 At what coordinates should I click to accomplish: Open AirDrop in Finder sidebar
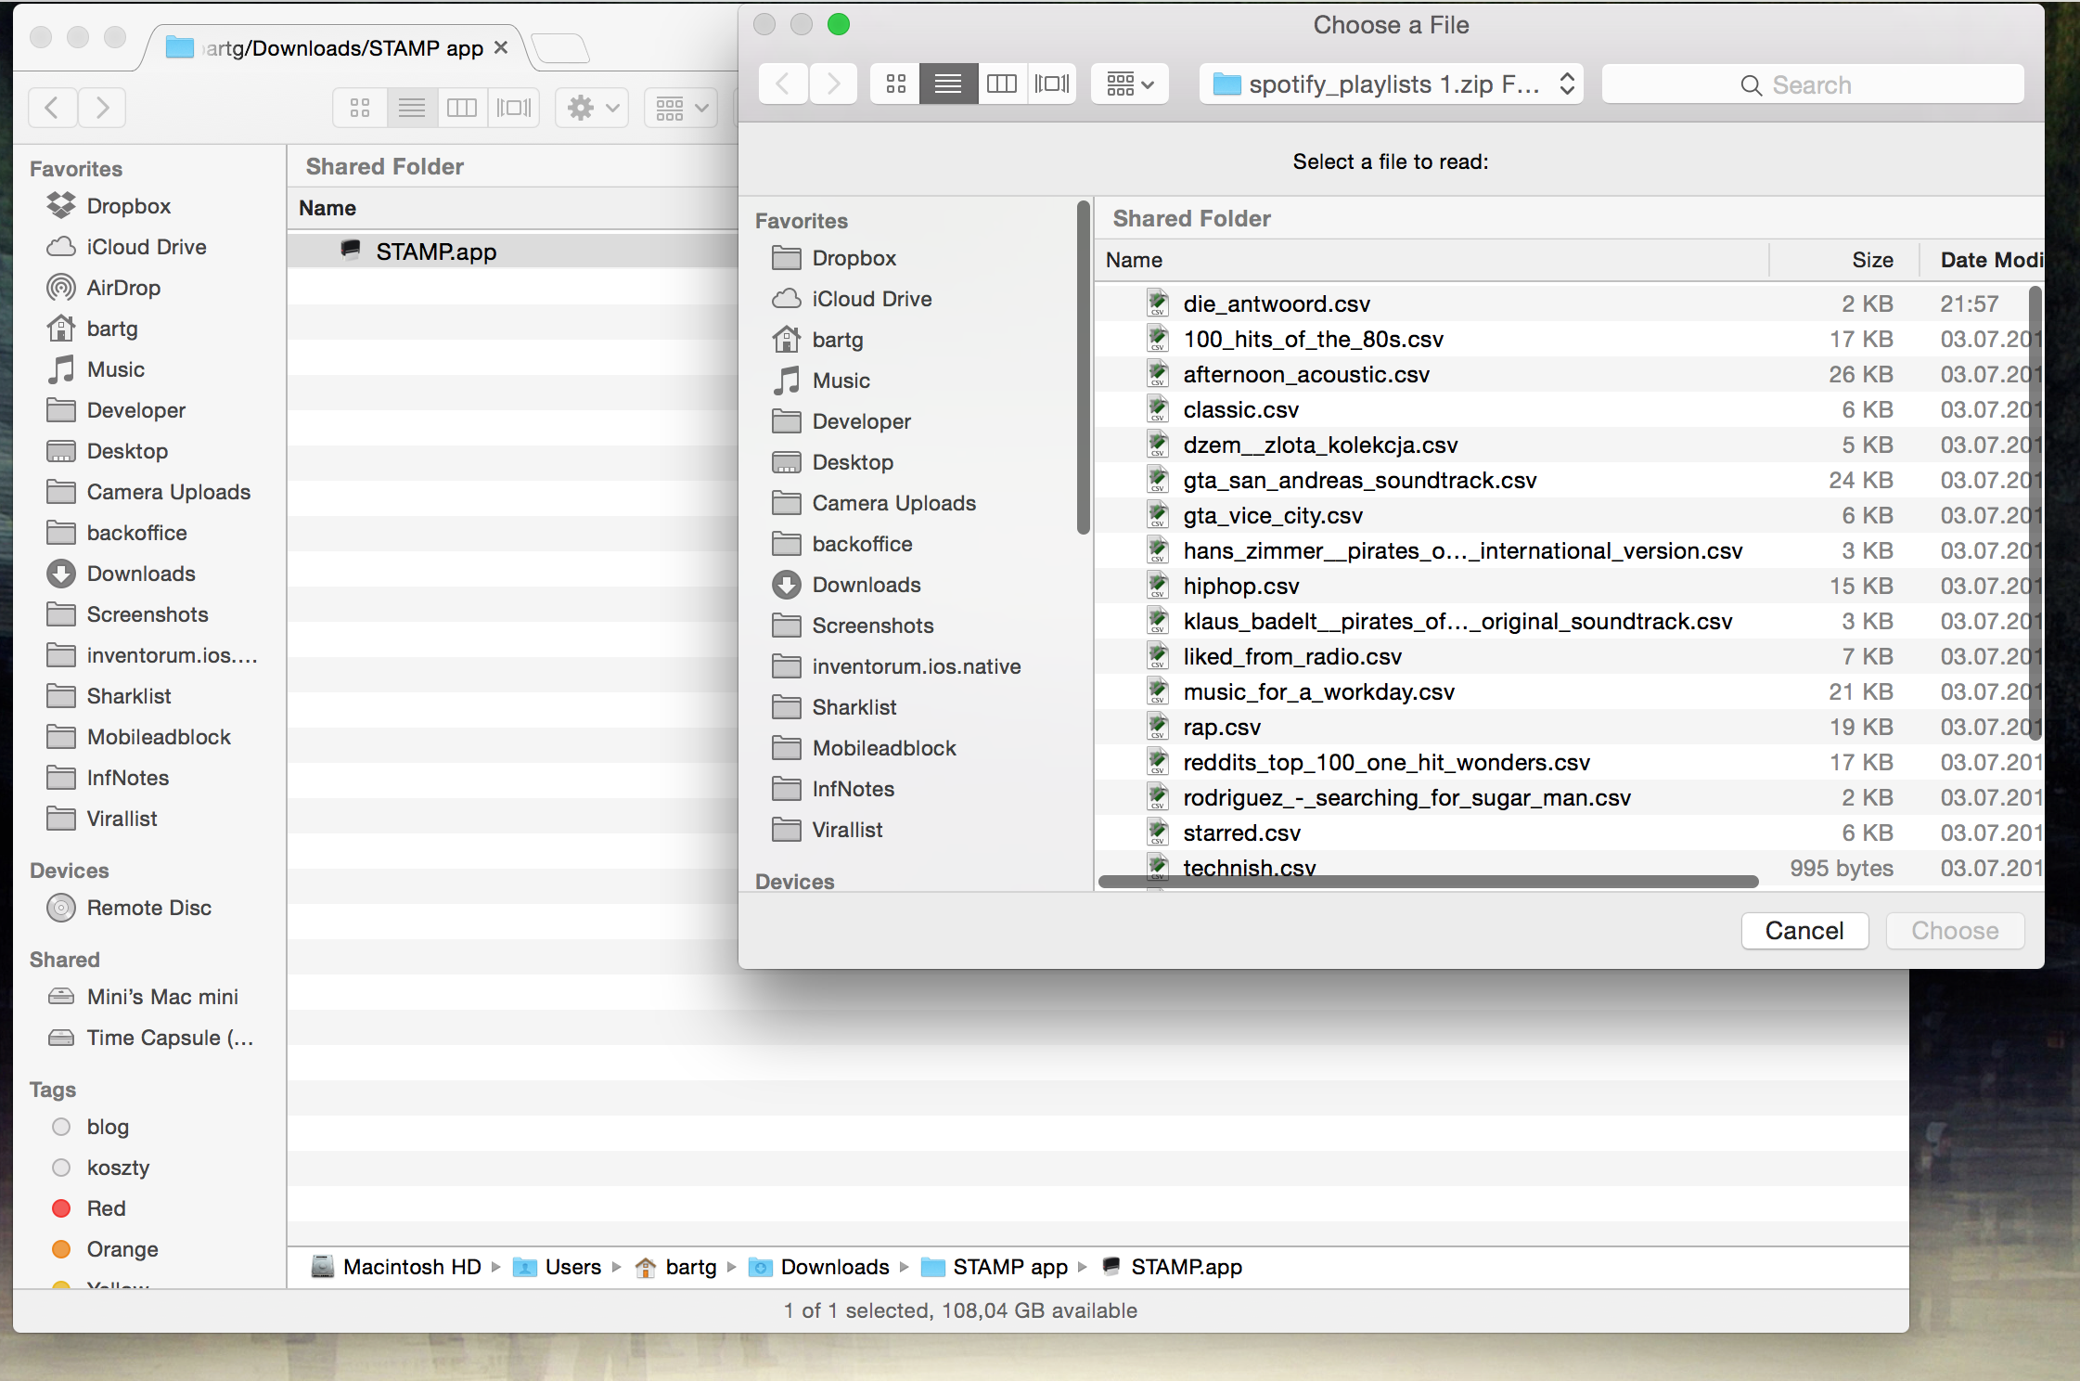(x=123, y=288)
